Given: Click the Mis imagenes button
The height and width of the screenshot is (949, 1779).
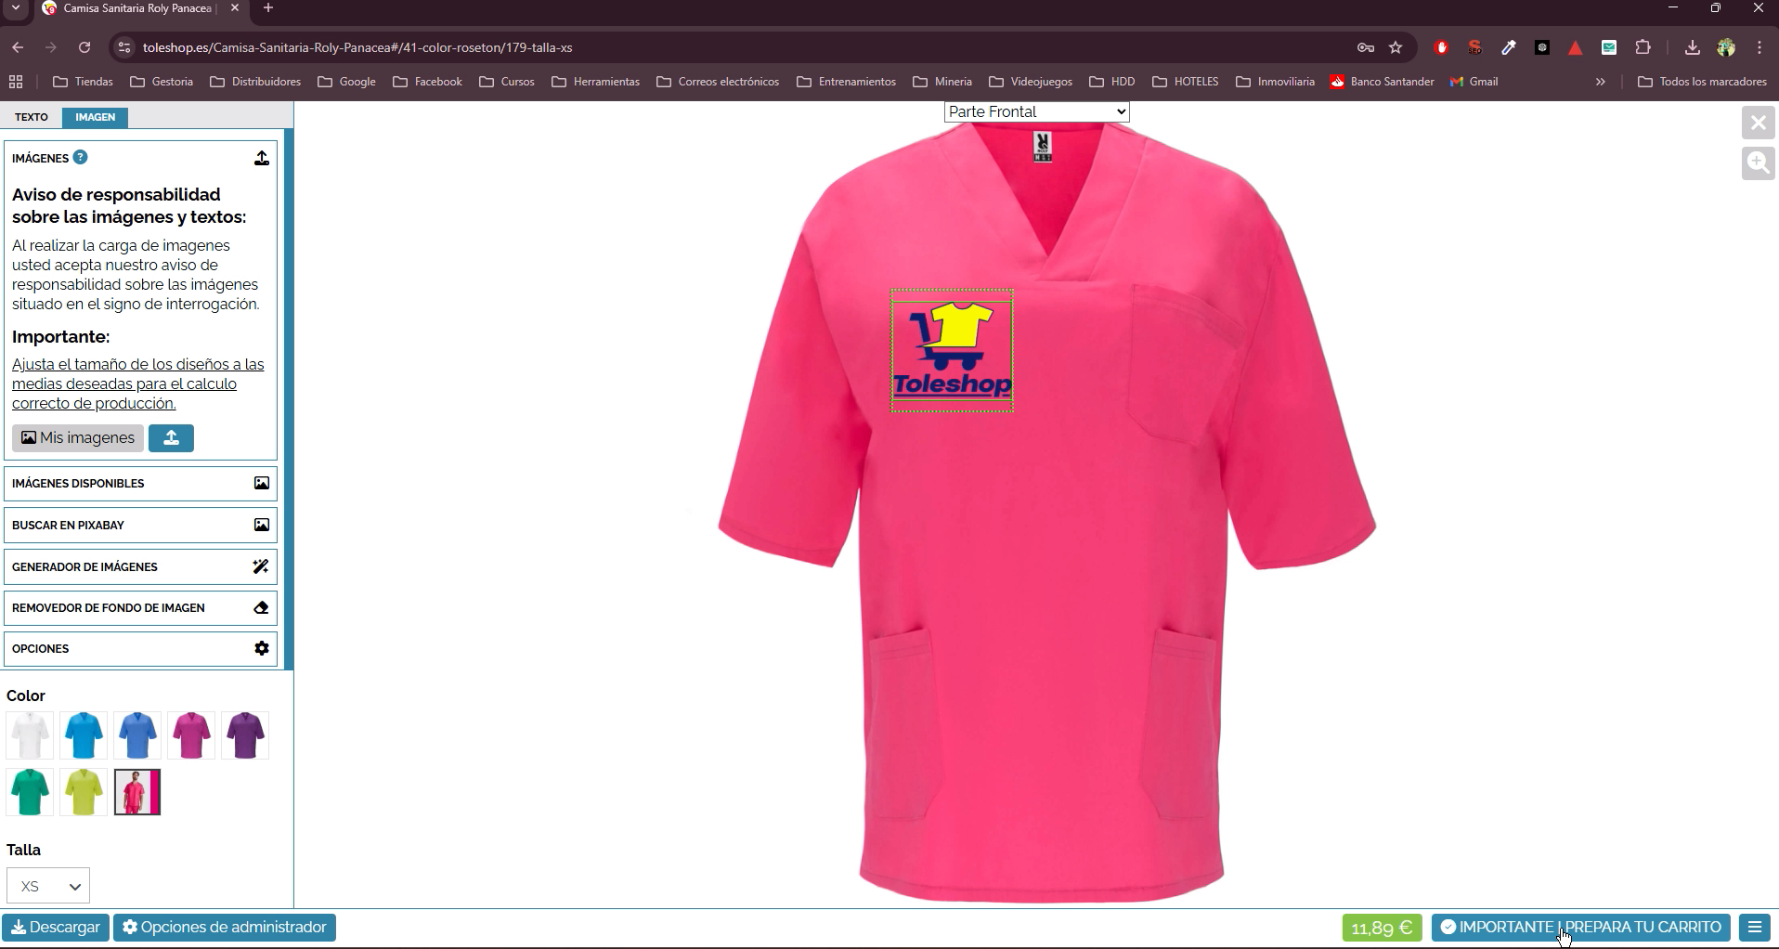Looking at the screenshot, I should click(x=78, y=438).
